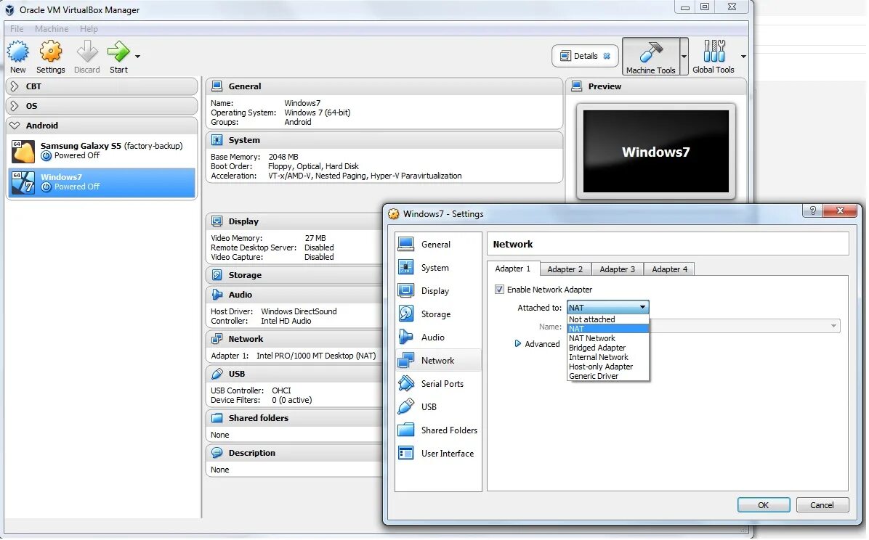Click the New machine toolbar icon

[x=17, y=52]
